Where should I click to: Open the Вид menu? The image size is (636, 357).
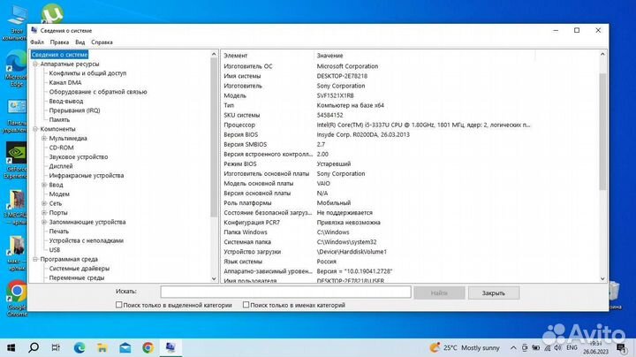pyautogui.click(x=79, y=42)
